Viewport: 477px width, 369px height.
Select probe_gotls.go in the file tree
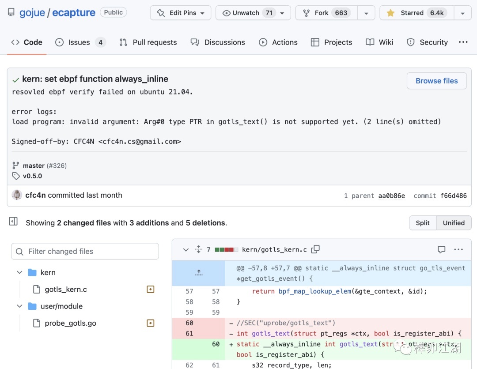[x=70, y=323]
